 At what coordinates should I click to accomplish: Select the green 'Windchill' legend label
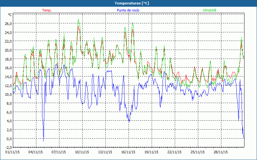[x=209, y=10]
